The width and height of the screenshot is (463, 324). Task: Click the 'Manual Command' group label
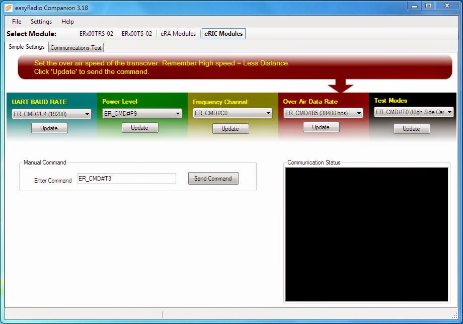tap(45, 163)
